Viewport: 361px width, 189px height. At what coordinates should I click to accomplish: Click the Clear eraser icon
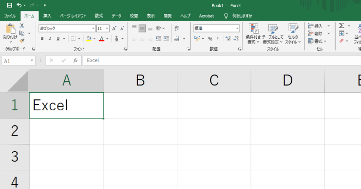tap(342, 41)
